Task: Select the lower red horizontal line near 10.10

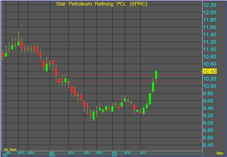Action: [127, 82]
